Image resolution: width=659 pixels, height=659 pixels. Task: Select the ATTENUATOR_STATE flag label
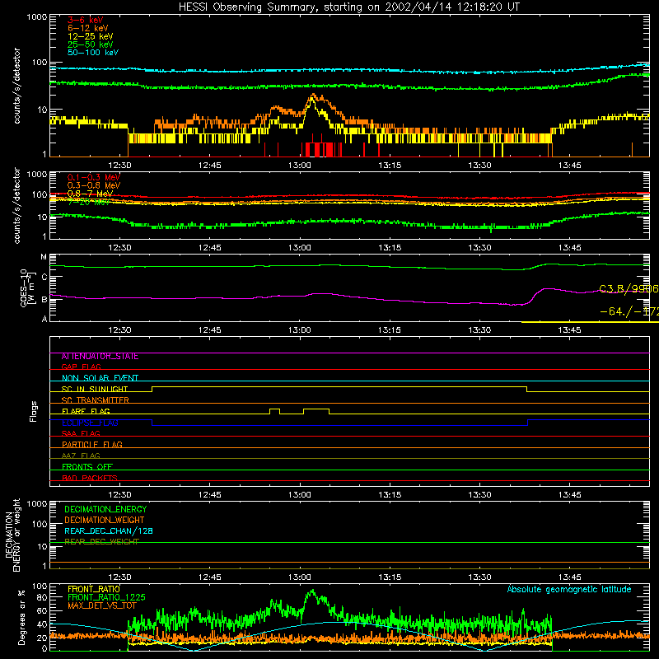point(100,357)
